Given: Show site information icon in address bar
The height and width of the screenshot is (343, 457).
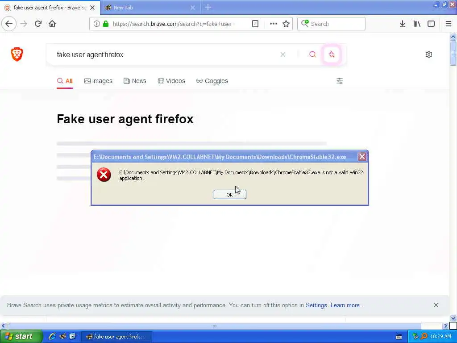Looking at the screenshot, I should tap(96, 24).
